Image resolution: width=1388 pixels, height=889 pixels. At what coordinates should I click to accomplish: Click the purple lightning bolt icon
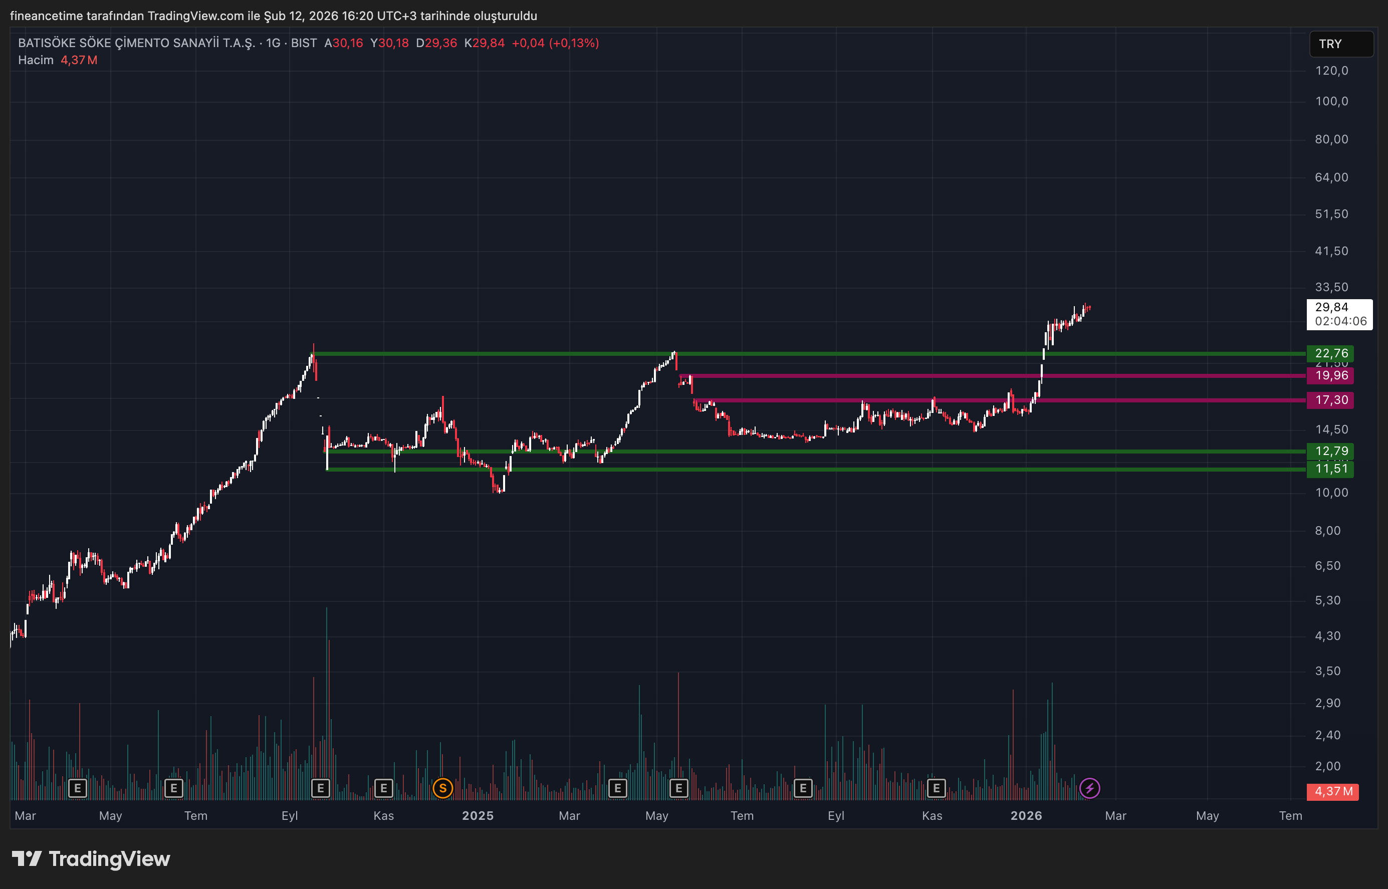tap(1090, 788)
